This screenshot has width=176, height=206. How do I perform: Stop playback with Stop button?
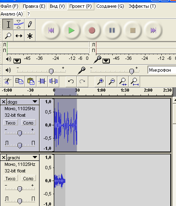133,30
